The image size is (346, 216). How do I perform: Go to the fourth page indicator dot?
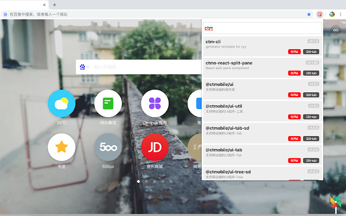163,181
